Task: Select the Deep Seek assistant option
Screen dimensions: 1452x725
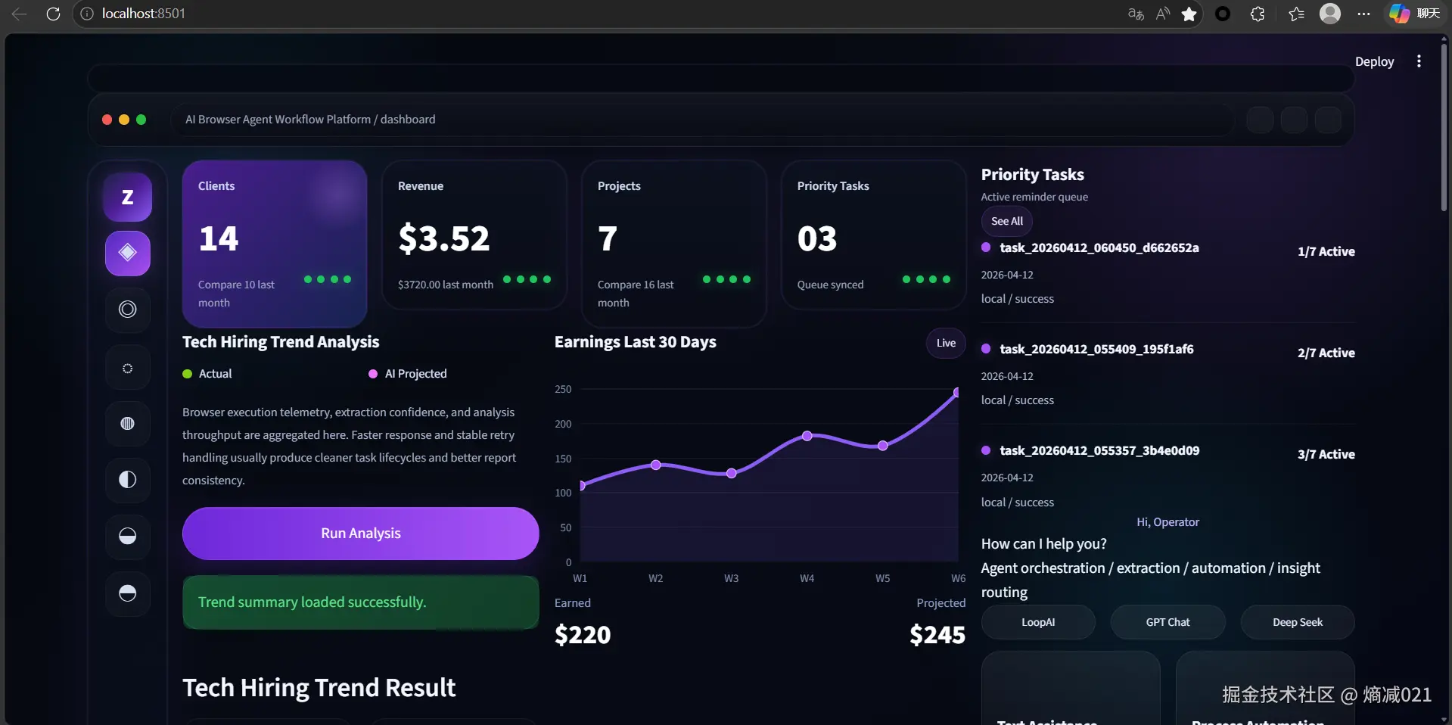Action: (x=1297, y=621)
